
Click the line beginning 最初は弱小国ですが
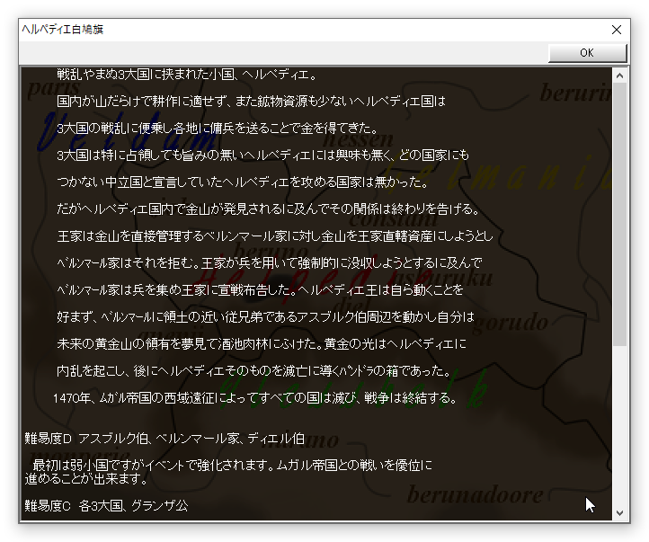(x=233, y=465)
